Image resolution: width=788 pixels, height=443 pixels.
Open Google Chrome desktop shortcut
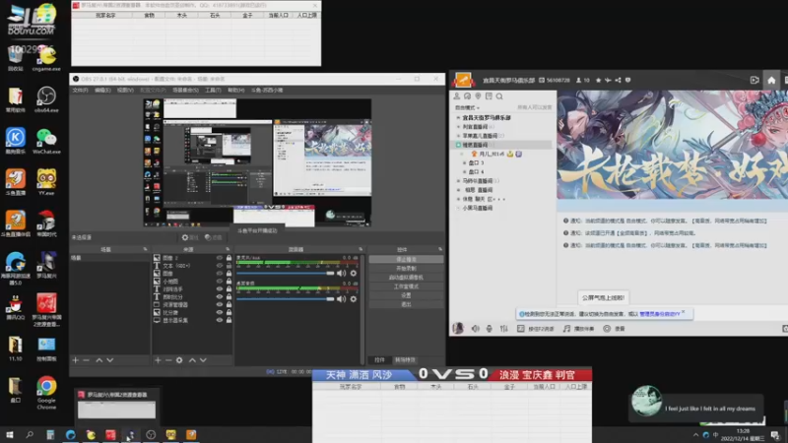tap(46, 393)
